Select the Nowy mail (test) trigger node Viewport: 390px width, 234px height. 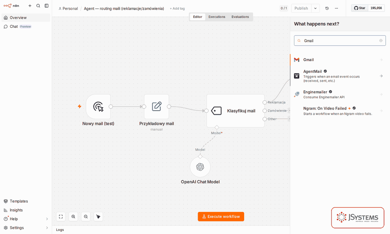pyautogui.click(x=98, y=106)
